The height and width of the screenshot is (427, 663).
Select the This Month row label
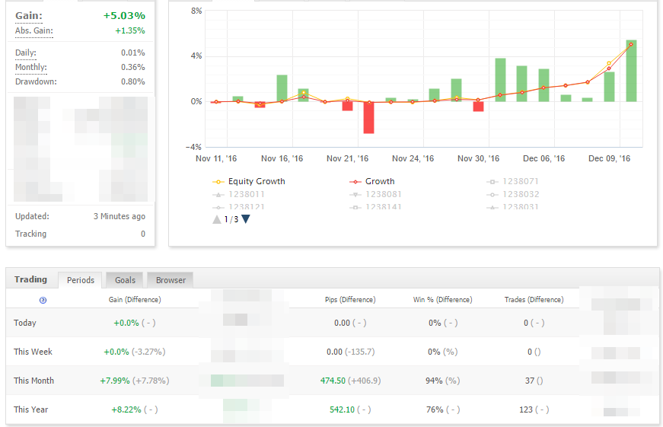33,381
